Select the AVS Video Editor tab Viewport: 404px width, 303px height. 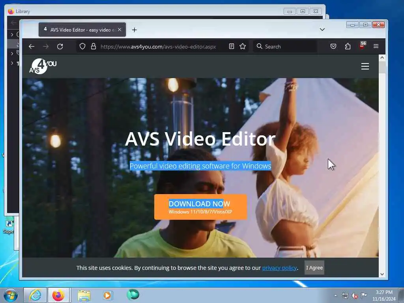point(82,30)
